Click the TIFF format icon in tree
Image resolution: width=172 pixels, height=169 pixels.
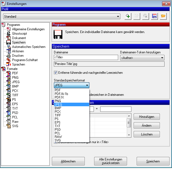coord(9,95)
